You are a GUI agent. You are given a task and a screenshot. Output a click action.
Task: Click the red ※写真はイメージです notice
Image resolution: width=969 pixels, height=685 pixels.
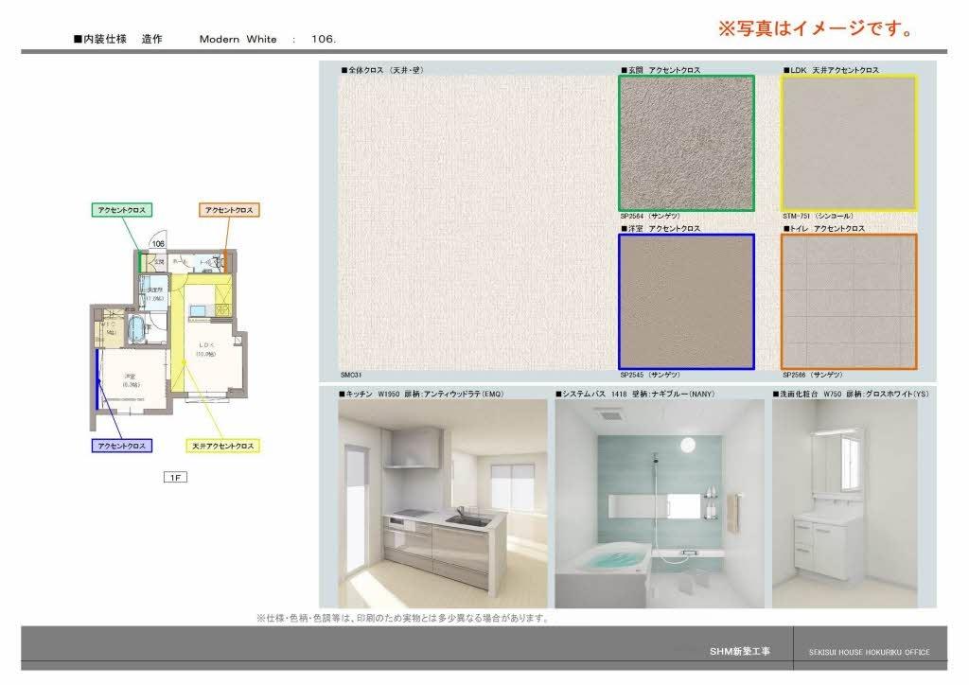(815, 28)
